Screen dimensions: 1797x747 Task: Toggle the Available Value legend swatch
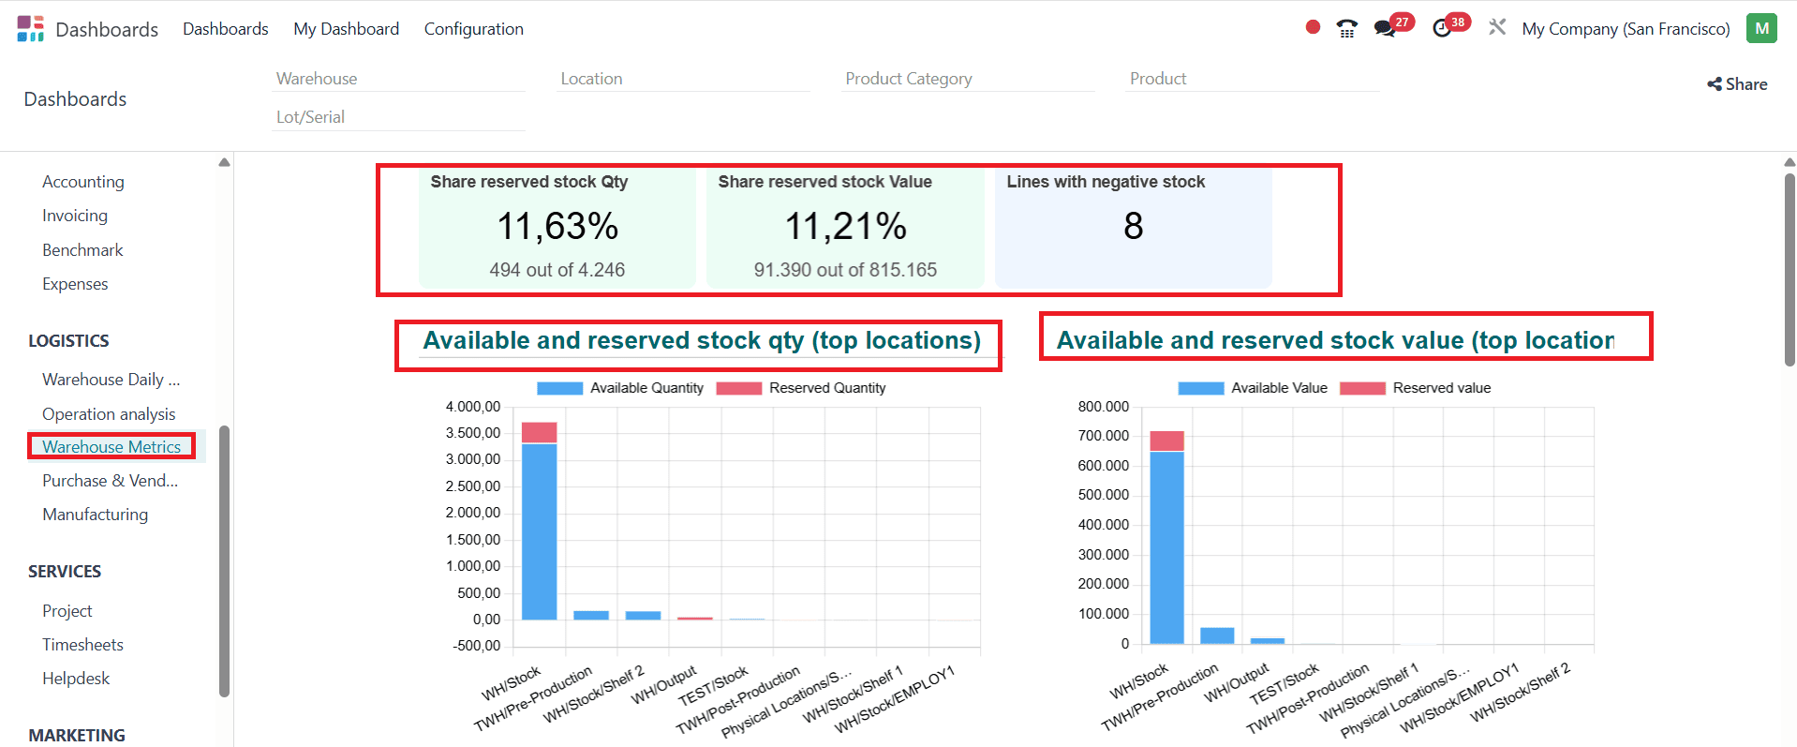(1200, 388)
